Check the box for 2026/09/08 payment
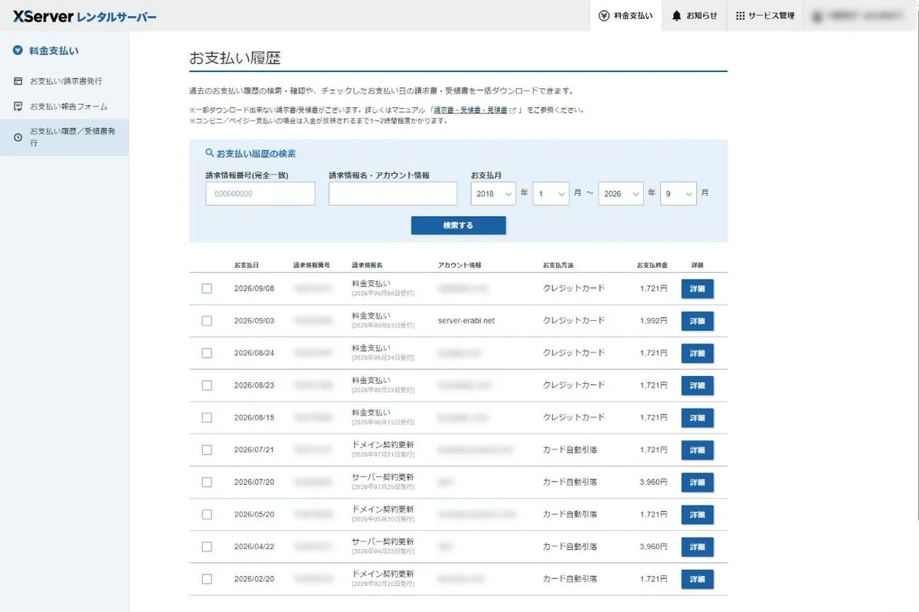The height and width of the screenshot is (612, 919). tap(207, 289)
